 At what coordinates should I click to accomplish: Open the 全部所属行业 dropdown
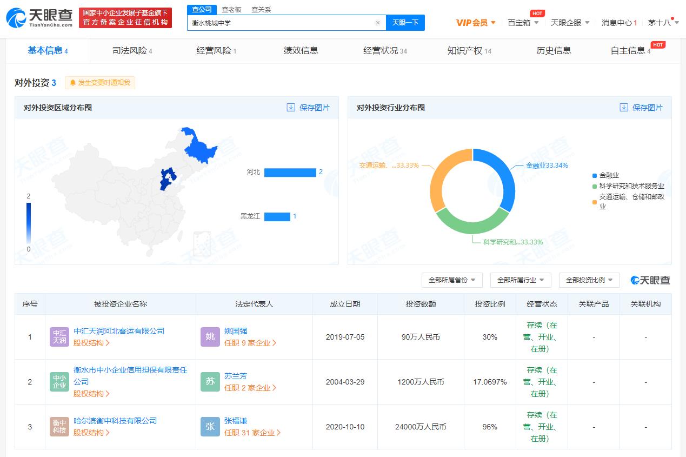click(x=520, y=280)
